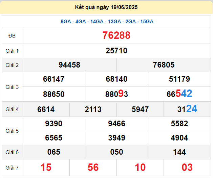Select third prize number 66147

click(x=54, y=79)
